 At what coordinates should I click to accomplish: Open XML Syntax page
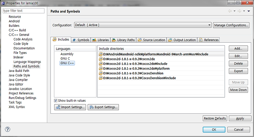[17, 107]
